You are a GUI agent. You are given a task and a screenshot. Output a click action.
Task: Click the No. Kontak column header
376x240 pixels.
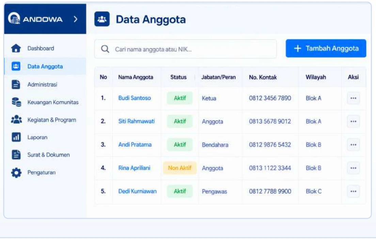point(263,77)
